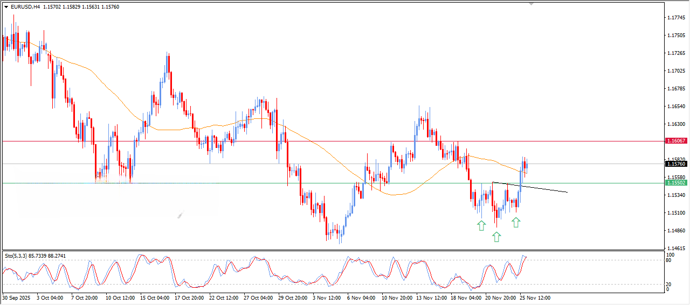Click the 1.17745 level on price axis
Viewport: 690px width, 305px height.
676,18
